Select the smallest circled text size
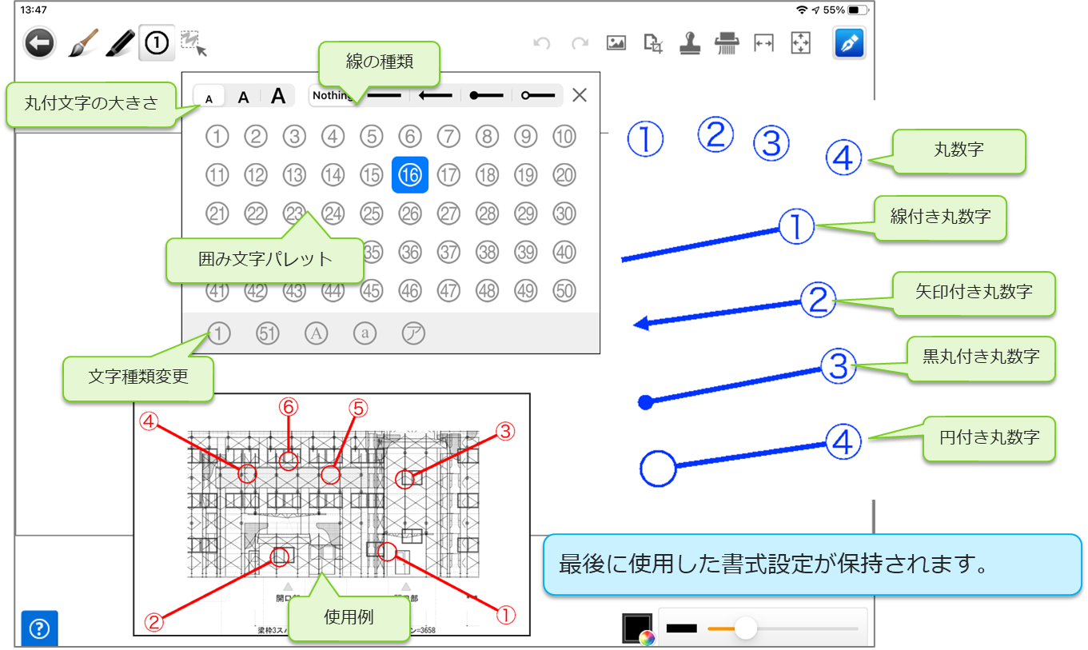This screenshot has height=650, width=1088. click(209, 98)
